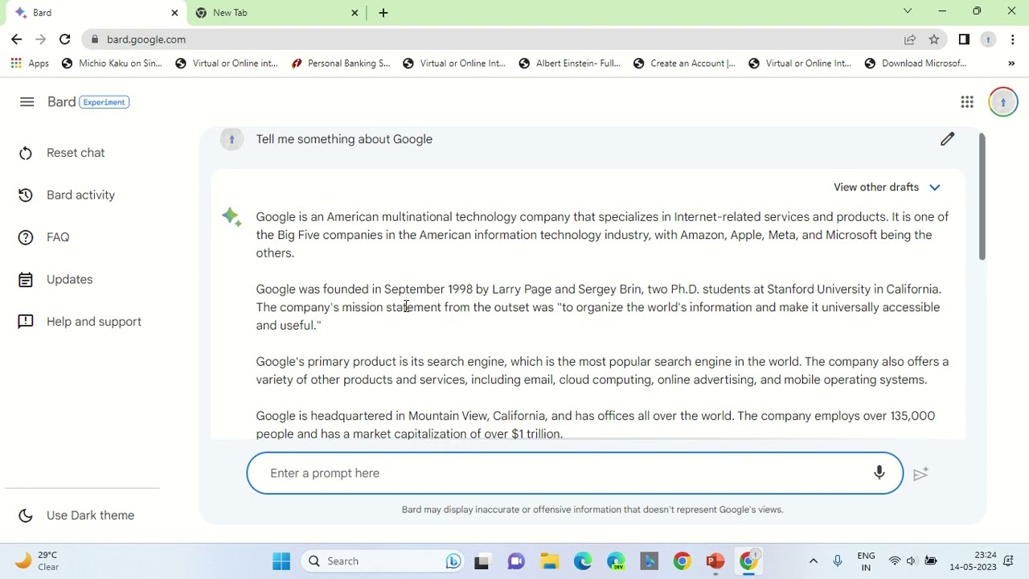
Task: Toggle Use Dark theme moon icon
Action: (26, 515)
